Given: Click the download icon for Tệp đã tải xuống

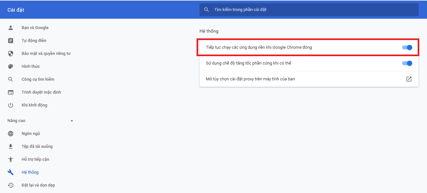Looking at the screenshot, I should 11,147.
